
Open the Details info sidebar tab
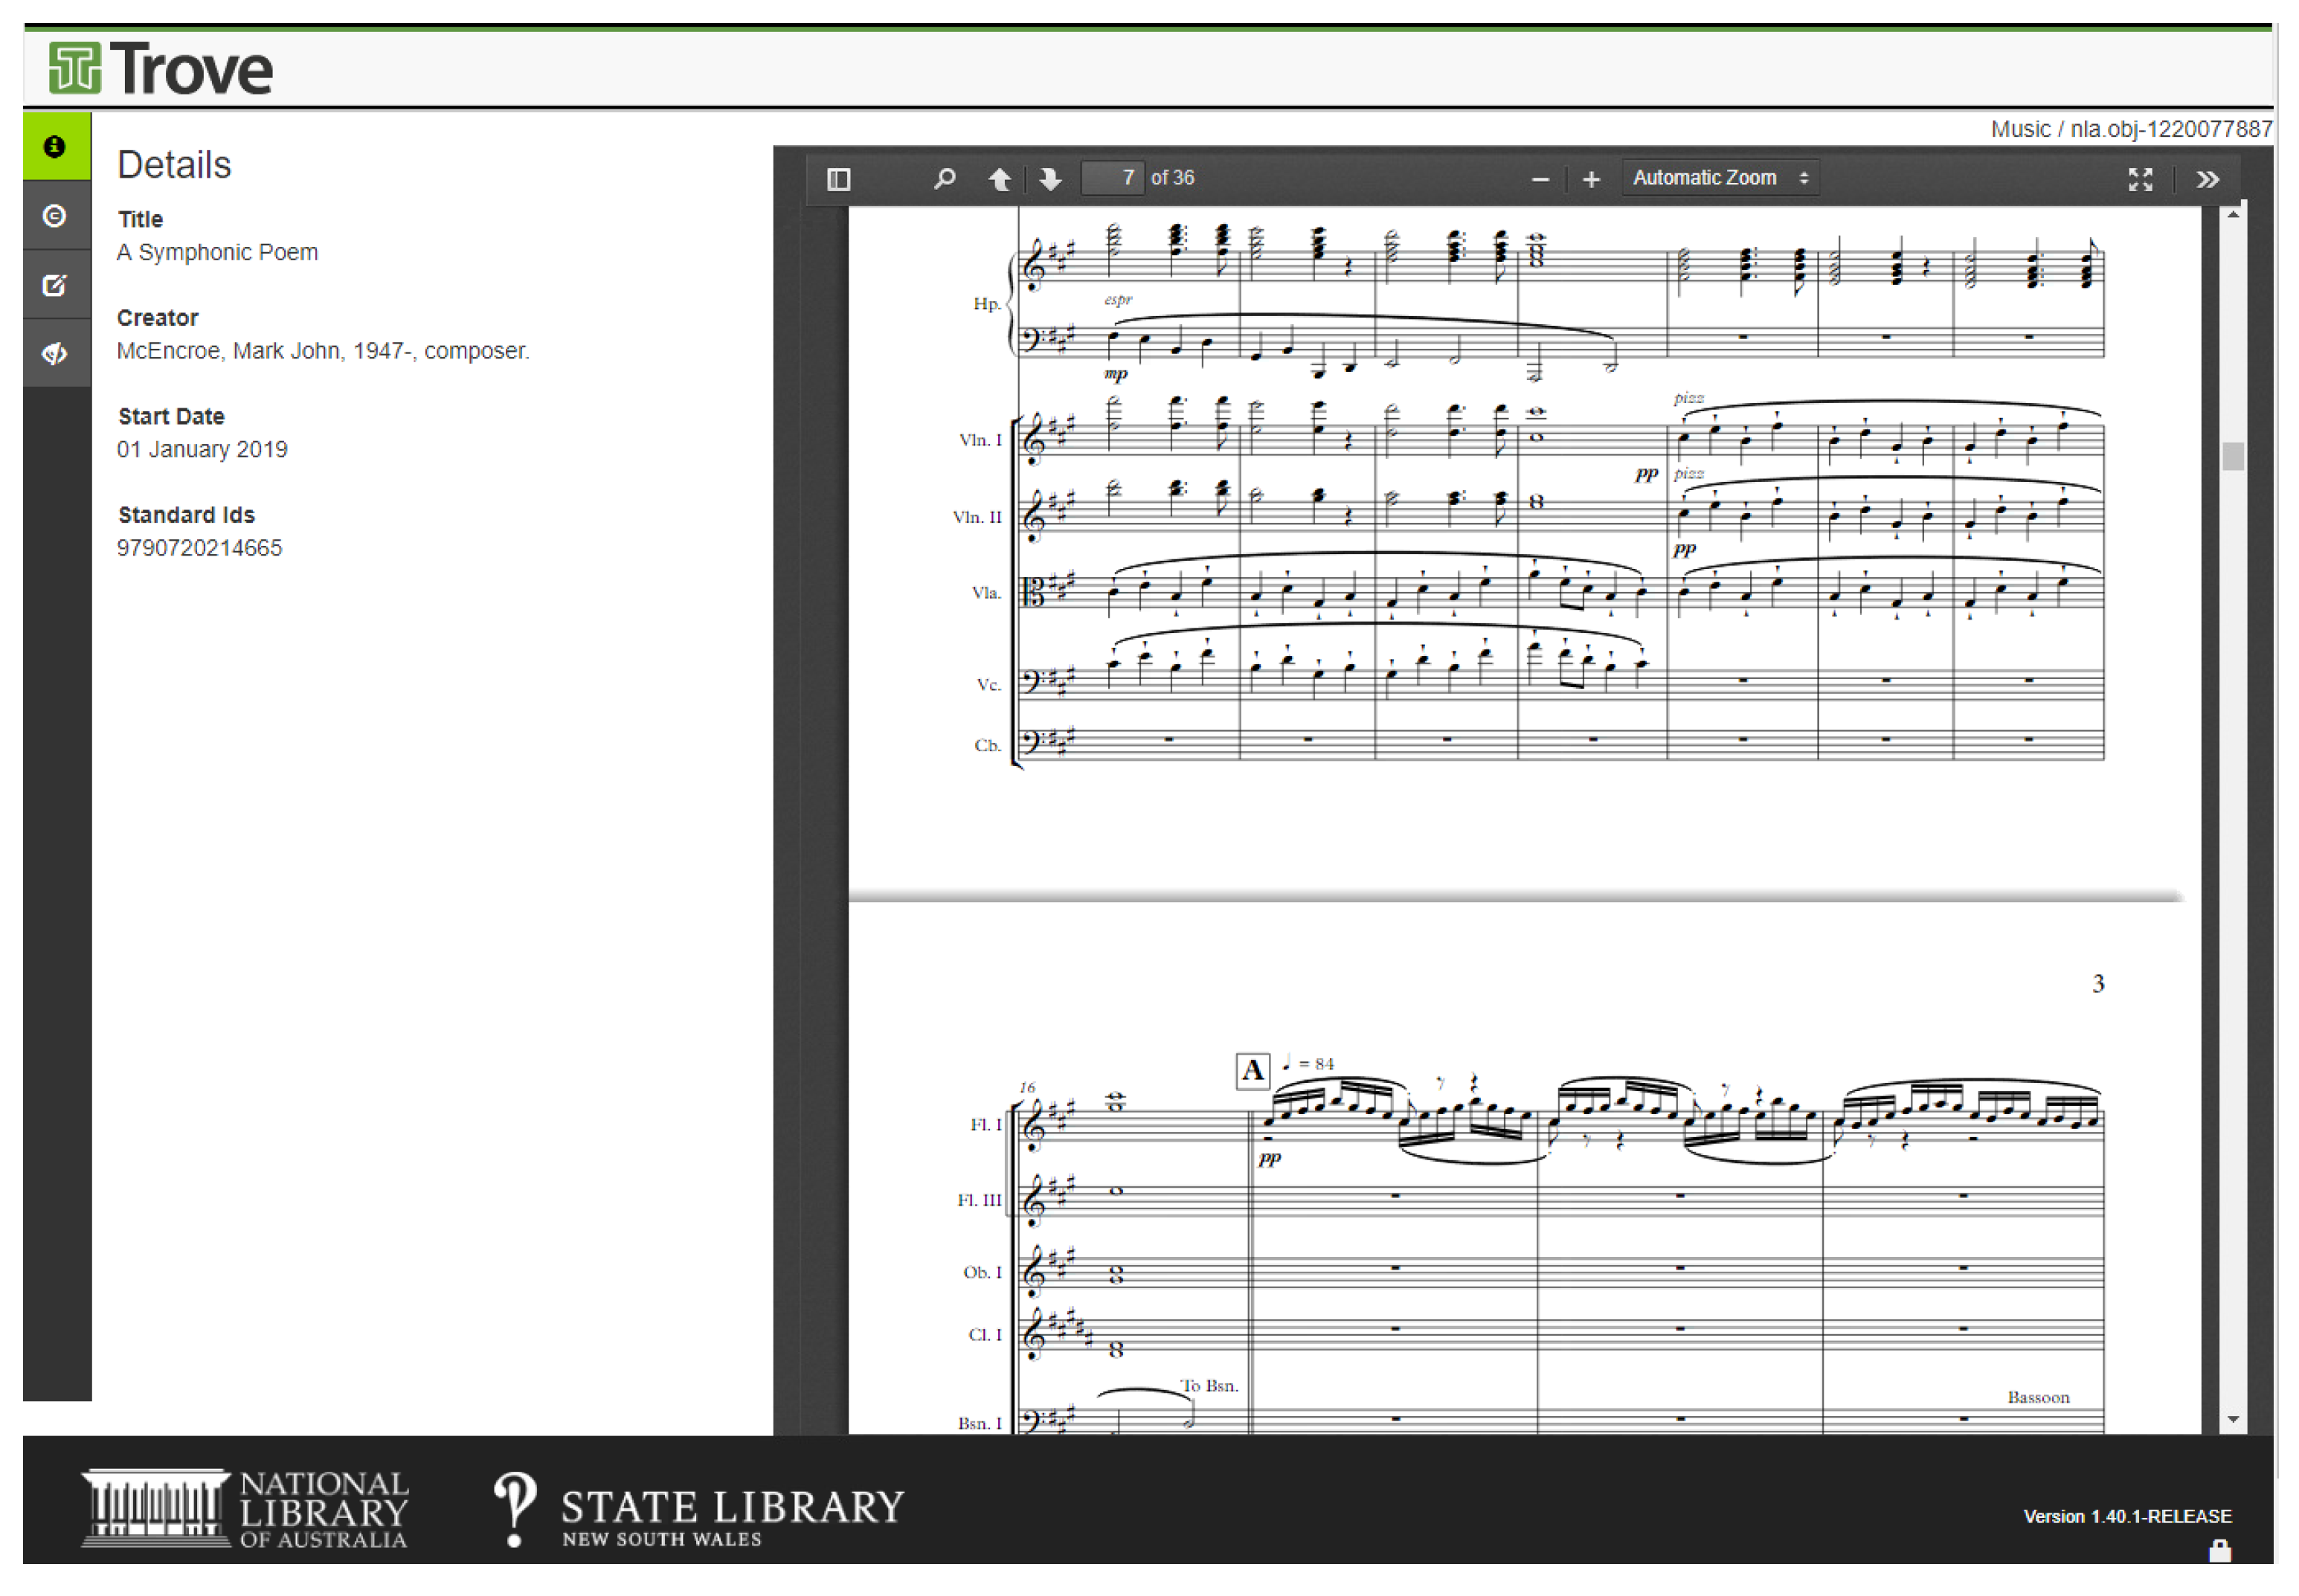(55, 147)
